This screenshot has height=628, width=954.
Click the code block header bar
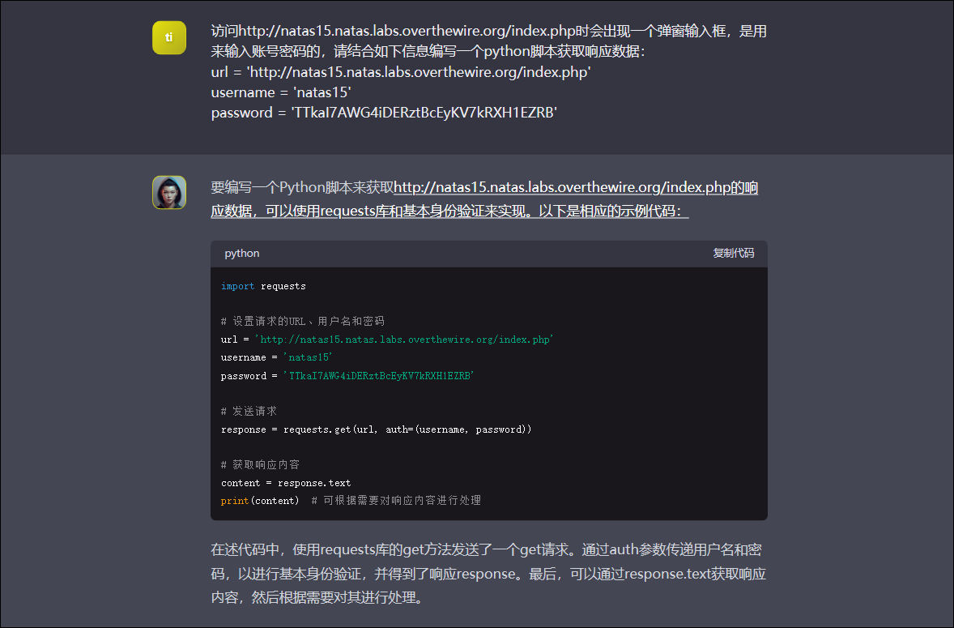point(489,253)
